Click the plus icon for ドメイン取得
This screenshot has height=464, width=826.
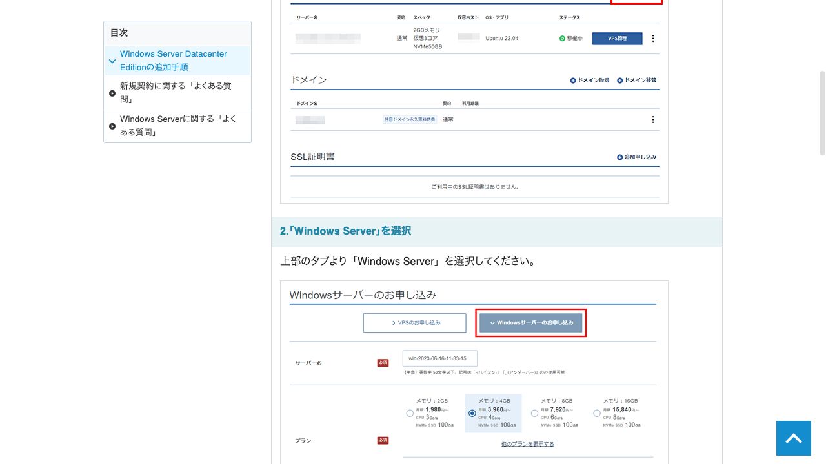[573, 81]
